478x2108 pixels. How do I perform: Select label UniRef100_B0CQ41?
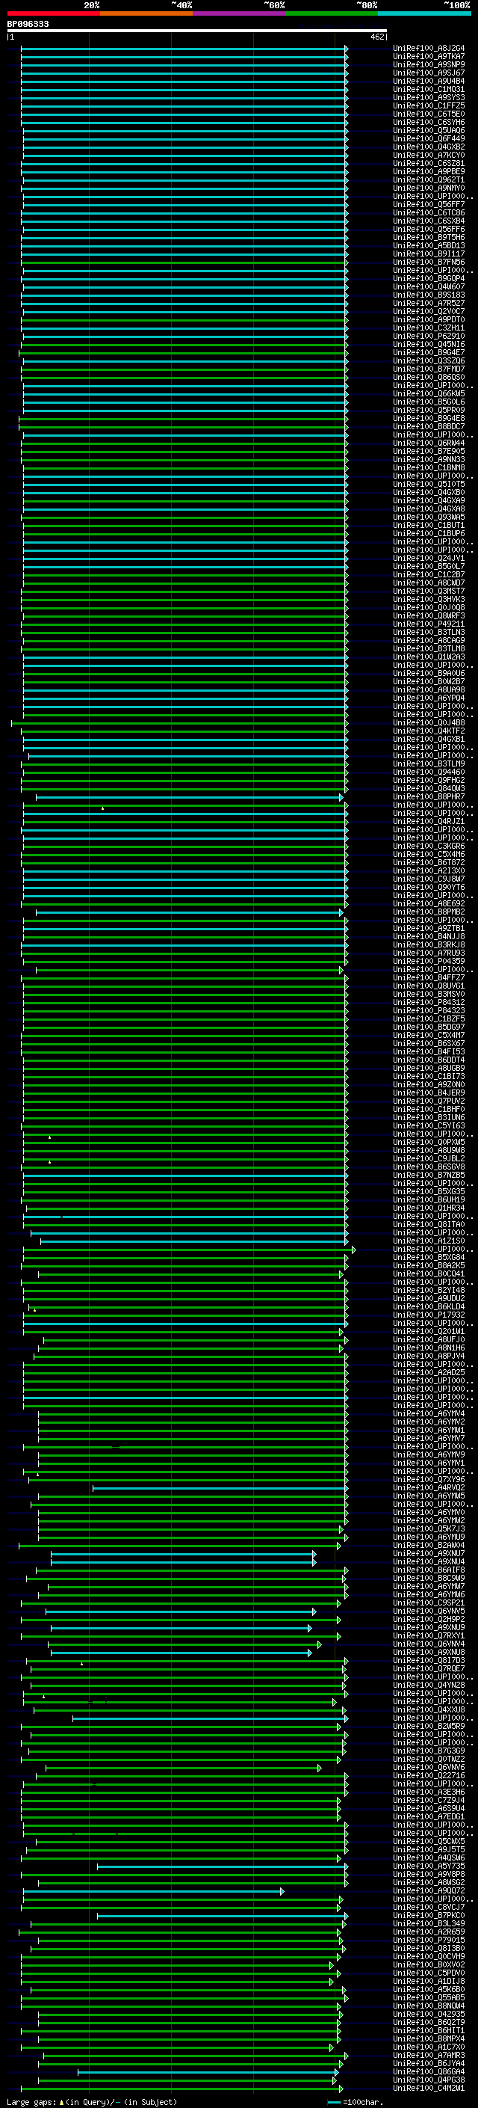(x=429, y=1273)
